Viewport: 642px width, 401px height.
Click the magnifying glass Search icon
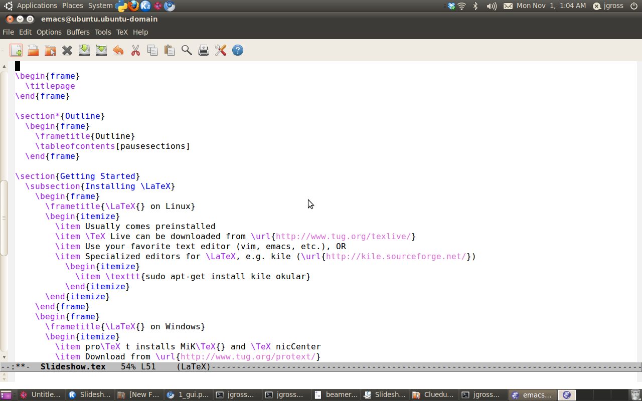pyautogui.click(x=187, y=50)
